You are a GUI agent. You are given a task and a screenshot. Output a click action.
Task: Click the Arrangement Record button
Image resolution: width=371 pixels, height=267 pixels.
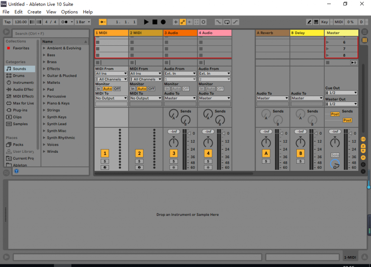pos(163,22)
